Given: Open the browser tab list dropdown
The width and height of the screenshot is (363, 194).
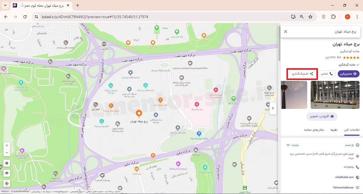Looking at the screenshot, I should [5, 5].
